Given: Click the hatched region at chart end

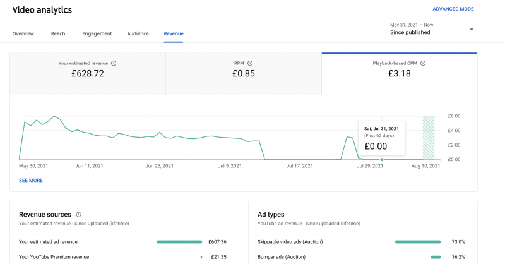Looking at the screenshot, I should pos(429,138).
